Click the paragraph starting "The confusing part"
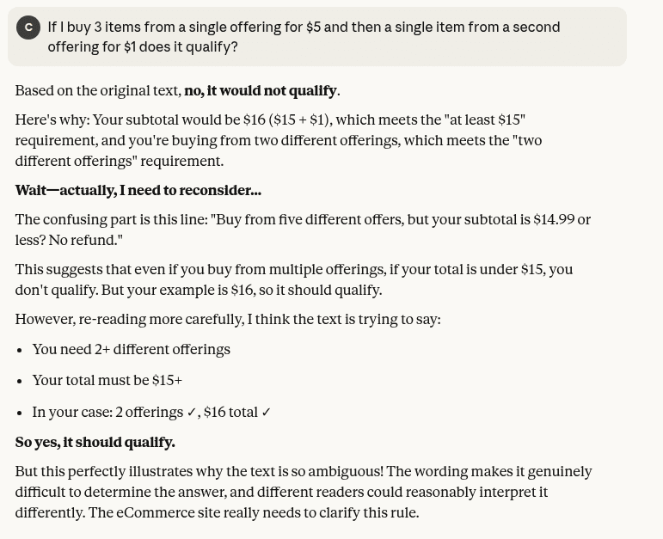Viewport: 663px width, 539px height. tap(302, 230)
